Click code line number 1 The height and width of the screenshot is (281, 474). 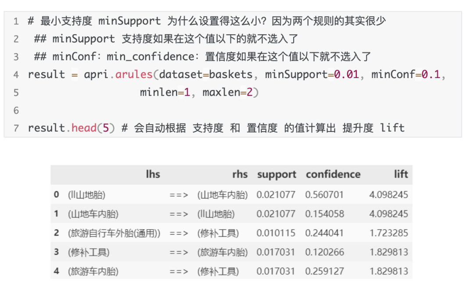[x=16, y=21]
